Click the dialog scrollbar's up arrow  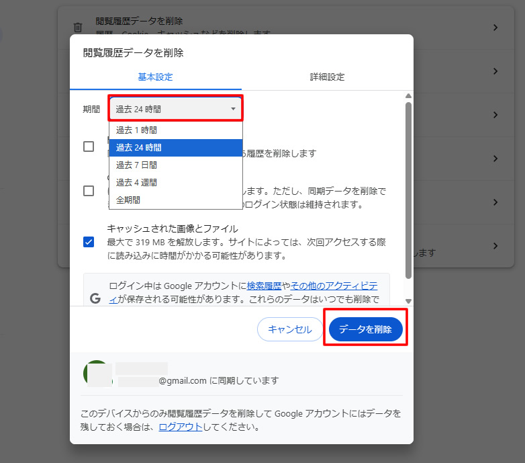408,96
